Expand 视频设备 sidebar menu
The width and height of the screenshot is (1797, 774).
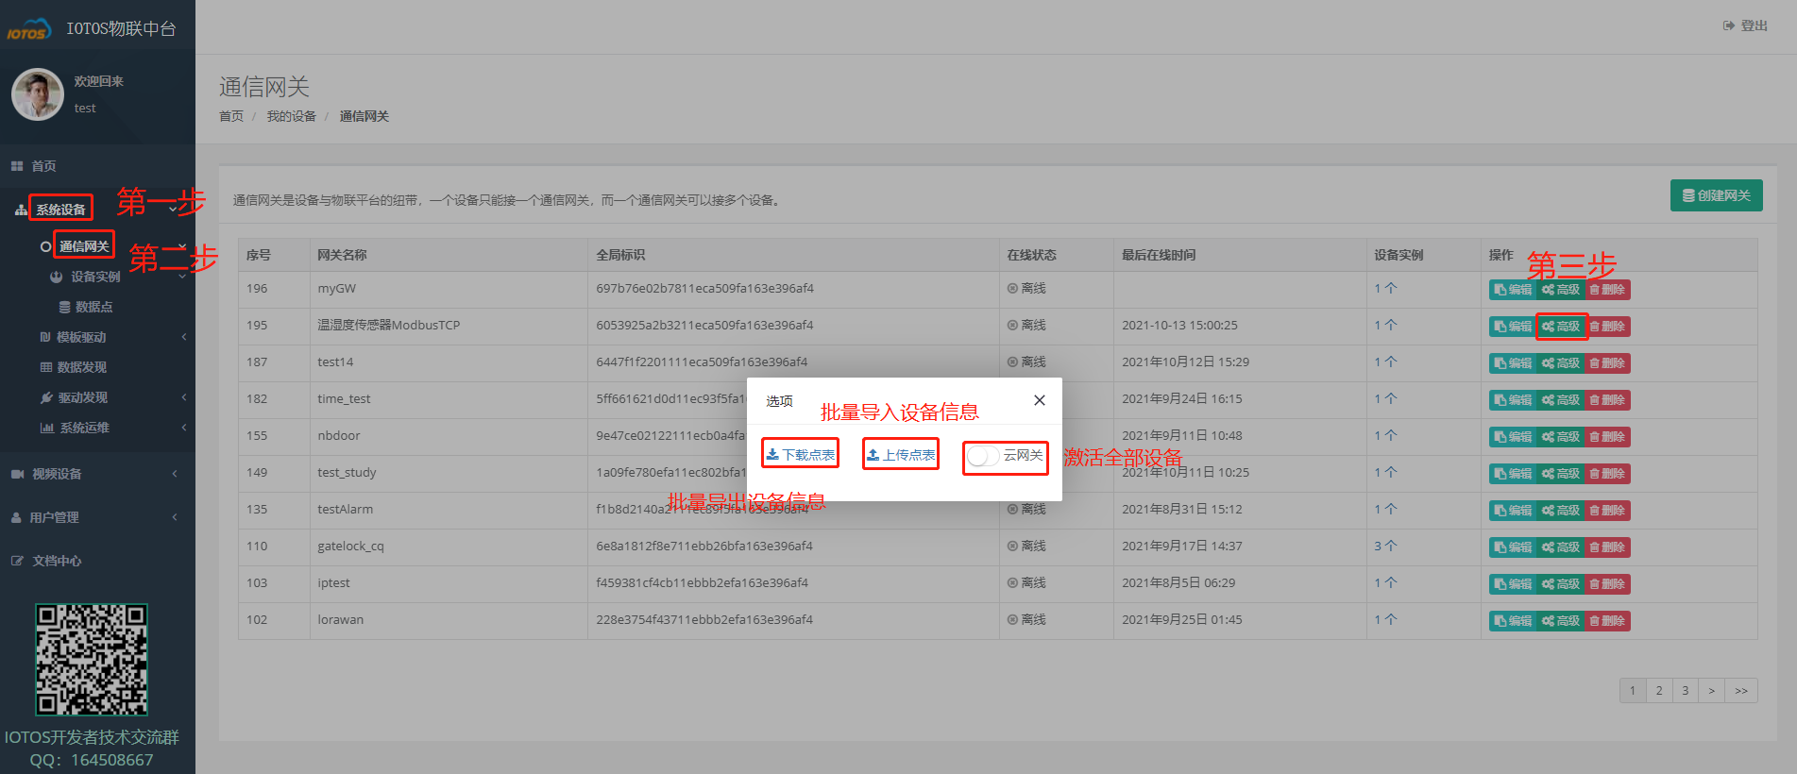(x=57, y=474)
